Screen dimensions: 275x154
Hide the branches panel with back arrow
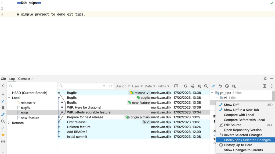click(x=3, y=86)
